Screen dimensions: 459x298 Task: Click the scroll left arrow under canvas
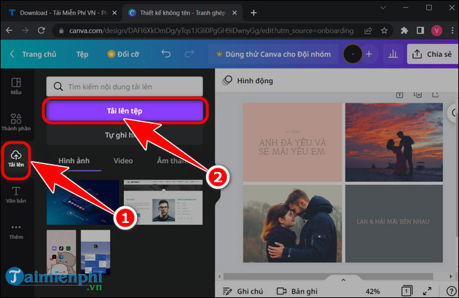point(219,276)
